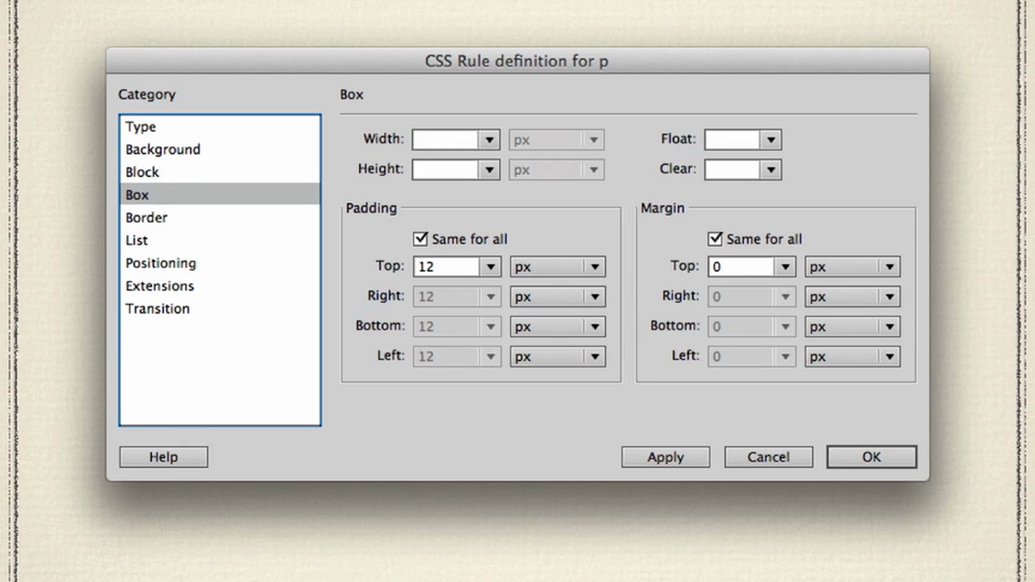Disable Same for all in Margin section
Screen dimensions: 1035x582
point(715,238)
